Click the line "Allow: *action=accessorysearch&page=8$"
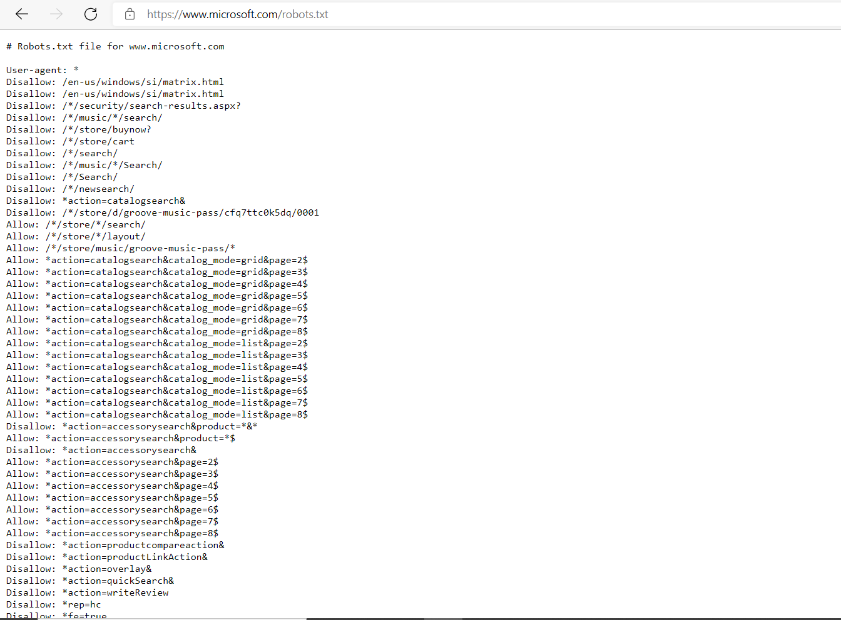841x620 pixels. pos(113,533)
